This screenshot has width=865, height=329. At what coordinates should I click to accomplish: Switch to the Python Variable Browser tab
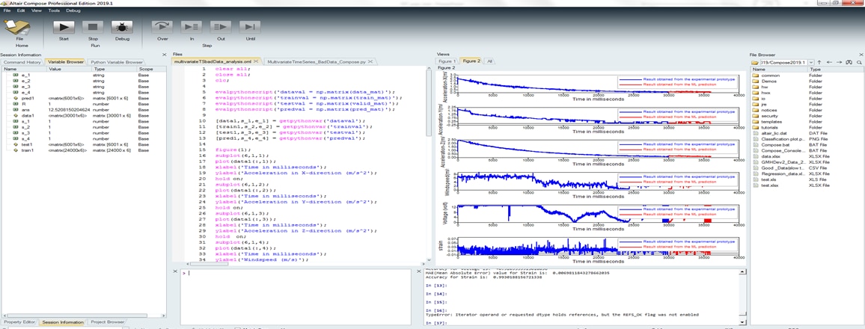pyautogui.click(x=117, y=62)
